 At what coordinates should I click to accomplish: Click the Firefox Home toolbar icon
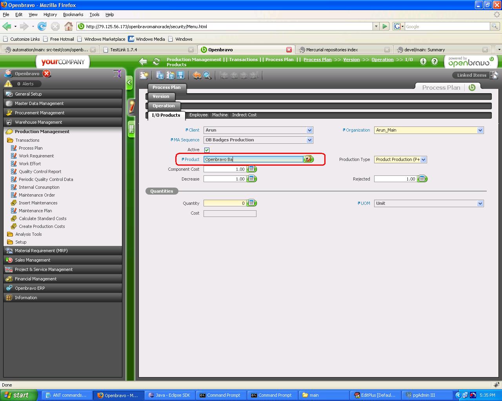pyautogui.click(x=69, y=26)
